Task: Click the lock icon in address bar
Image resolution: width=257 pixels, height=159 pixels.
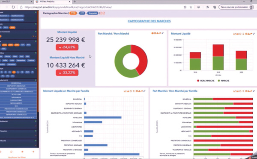Action: tap(21, 7)
